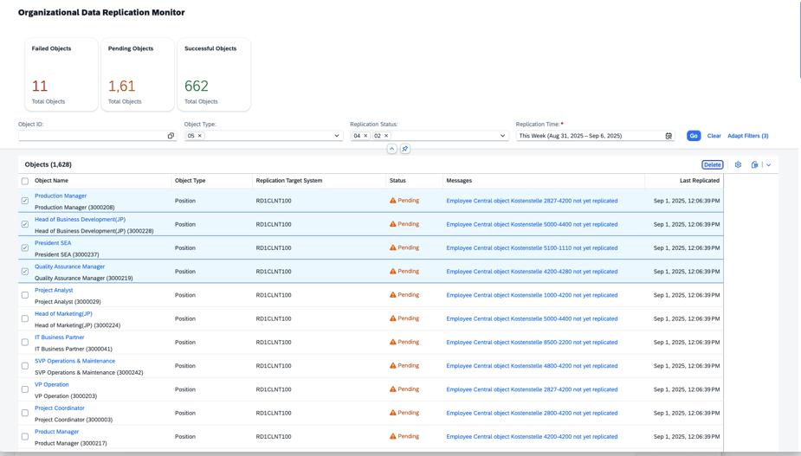This screenshot has height=456, width=801.
Task: Check the Project Coordinator row checkbox
Action: pos(25,413)
